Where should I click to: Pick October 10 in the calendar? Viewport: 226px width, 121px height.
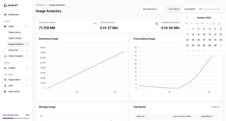tap(204, 34)
